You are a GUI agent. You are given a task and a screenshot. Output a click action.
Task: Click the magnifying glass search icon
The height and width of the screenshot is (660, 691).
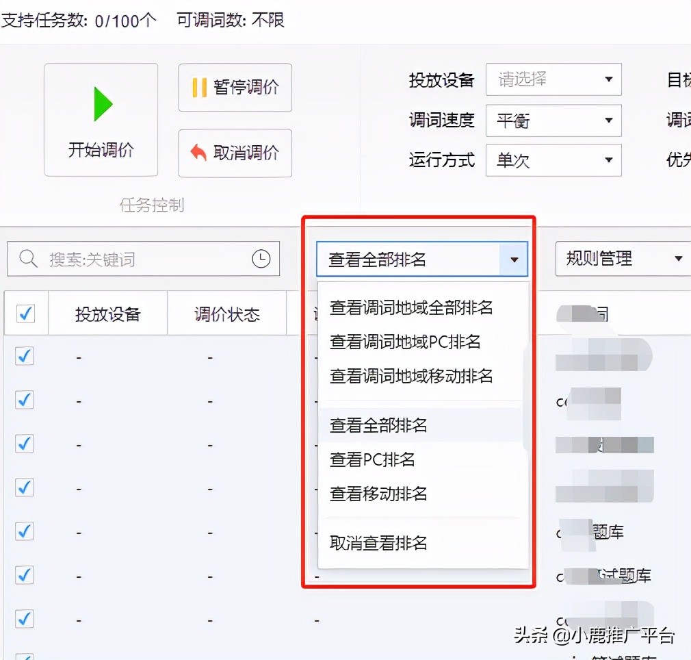coord(27,259)
